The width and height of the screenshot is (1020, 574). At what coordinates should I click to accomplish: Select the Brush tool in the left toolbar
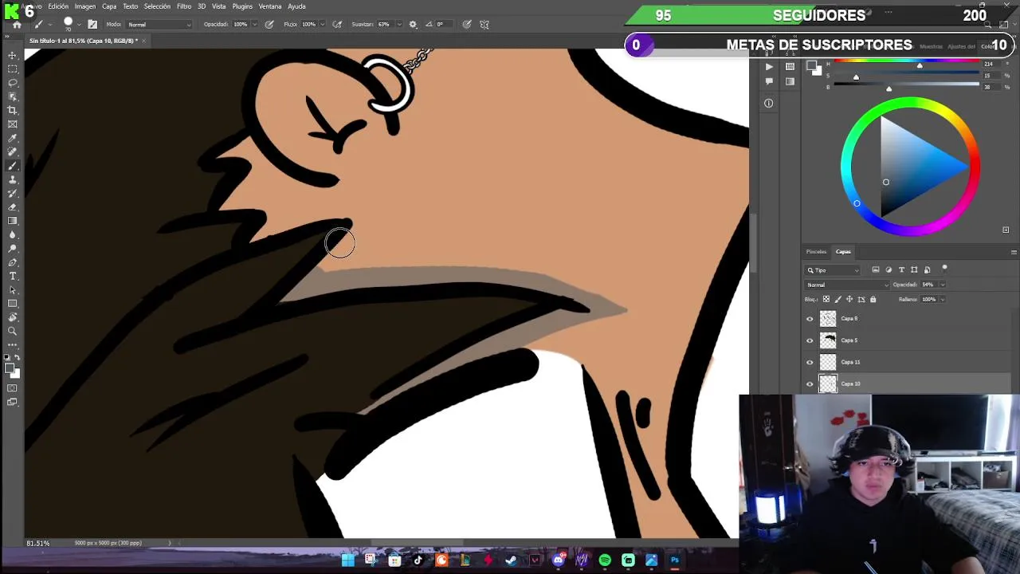click(x=13, y=166)
